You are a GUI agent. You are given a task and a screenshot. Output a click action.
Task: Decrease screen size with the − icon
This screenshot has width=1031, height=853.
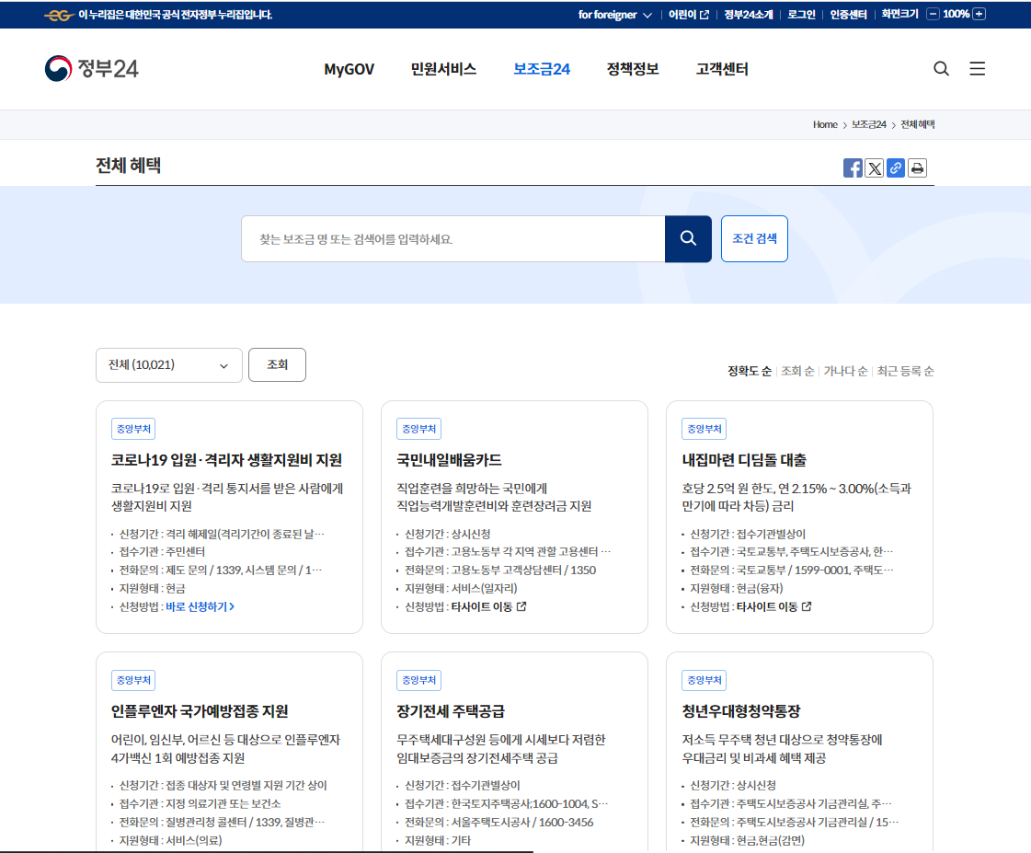tap(934, 14)
